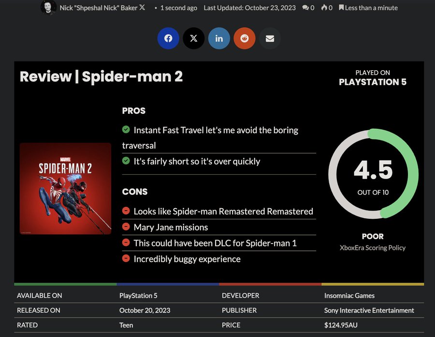This screenshot has height=337, width=435.
Task: Open Nick "Shpeshal Nick" Baker author page
Action: click(x=99, y=8)
